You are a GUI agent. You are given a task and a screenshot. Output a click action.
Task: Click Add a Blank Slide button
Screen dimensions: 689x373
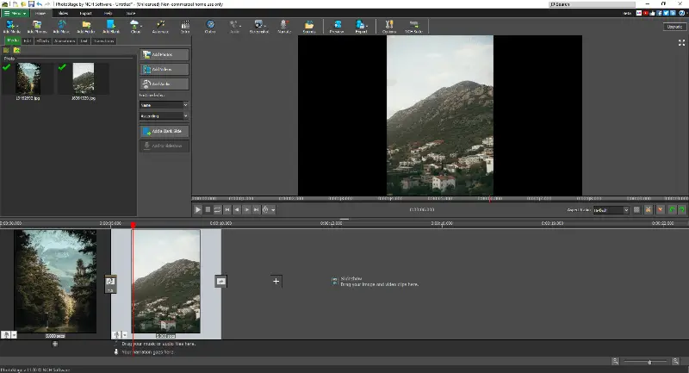(164, 131)
